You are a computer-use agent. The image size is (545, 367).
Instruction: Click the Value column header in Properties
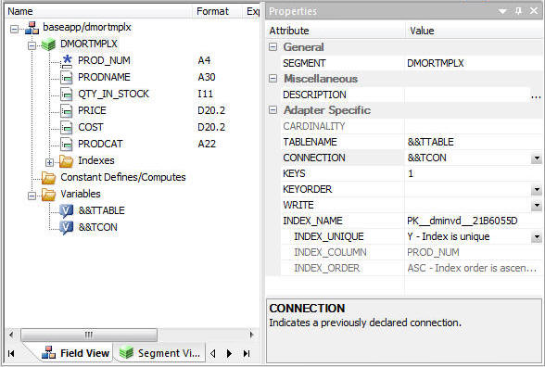[x=473, y=31]
